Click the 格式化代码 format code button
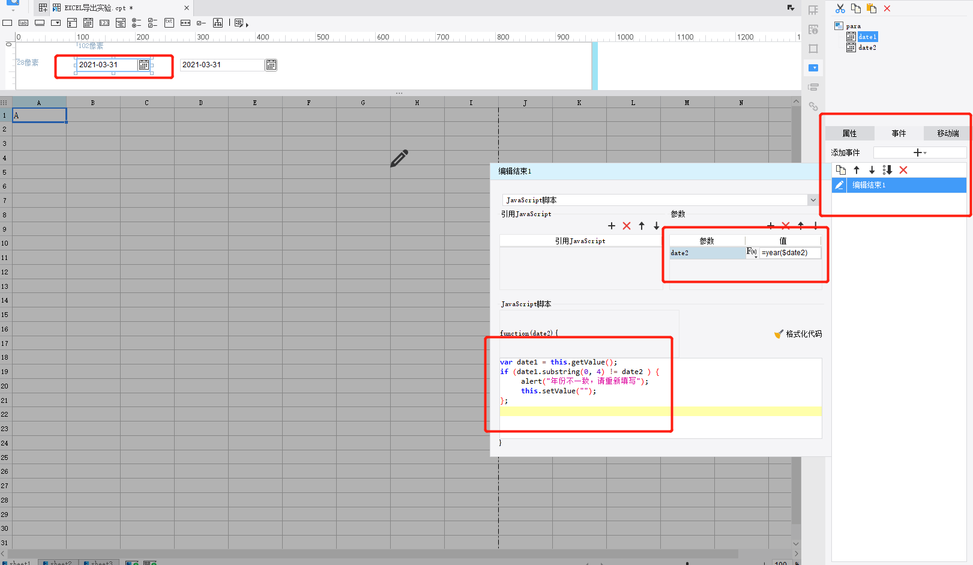The image size is (973, 565). [798, 334]
